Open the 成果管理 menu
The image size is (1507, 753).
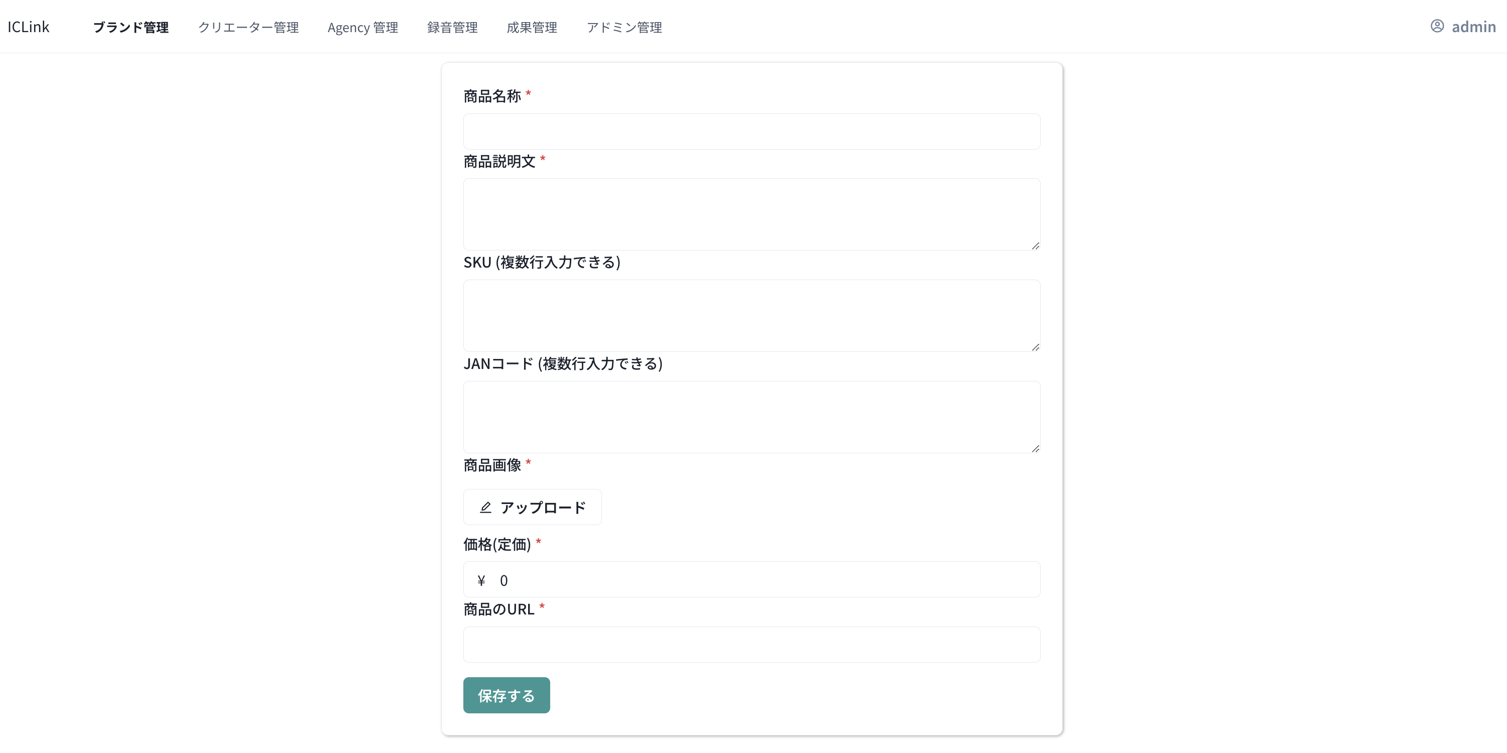tap(532, 28)
